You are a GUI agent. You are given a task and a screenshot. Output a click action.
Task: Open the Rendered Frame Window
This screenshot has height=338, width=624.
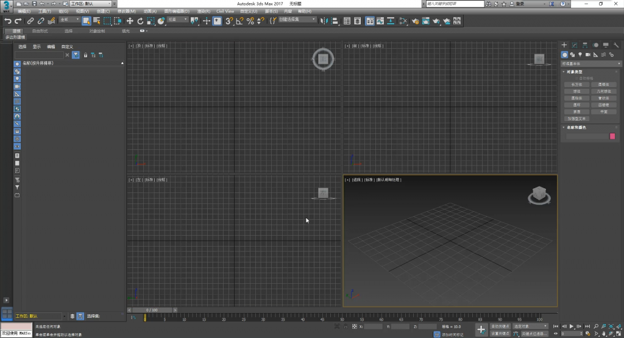(425, 21)
